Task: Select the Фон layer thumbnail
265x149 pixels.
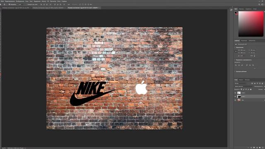Action: 239,100
